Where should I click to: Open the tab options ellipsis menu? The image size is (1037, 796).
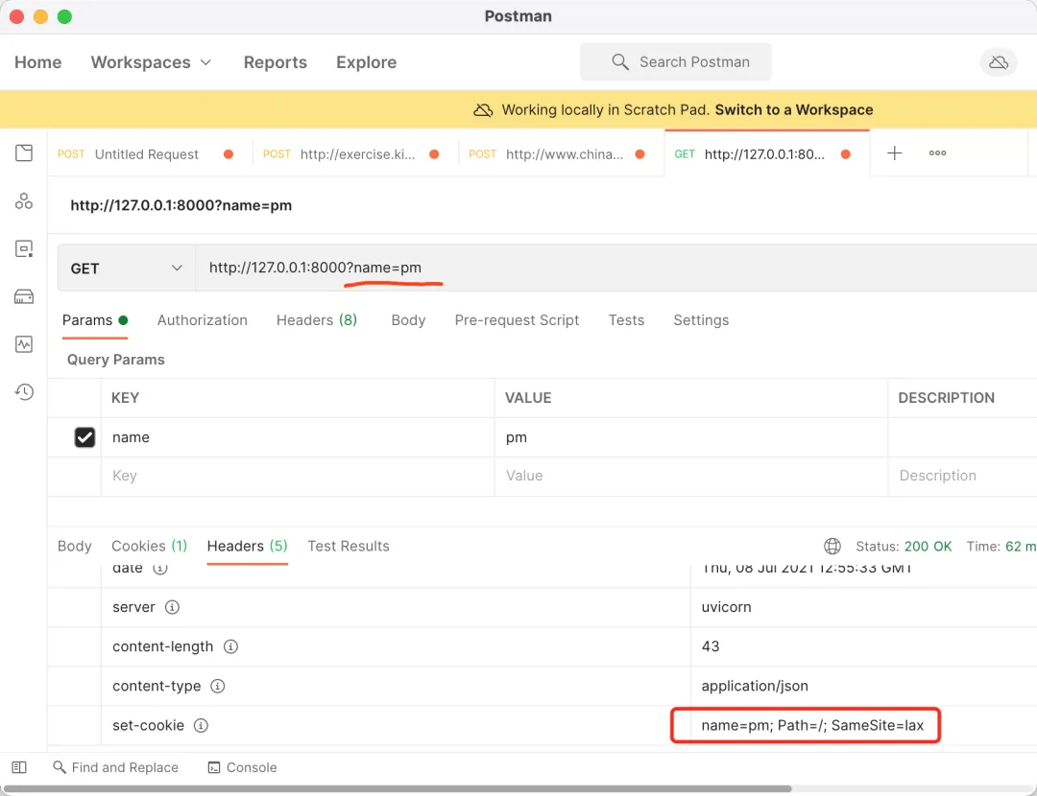coord(937,153)
